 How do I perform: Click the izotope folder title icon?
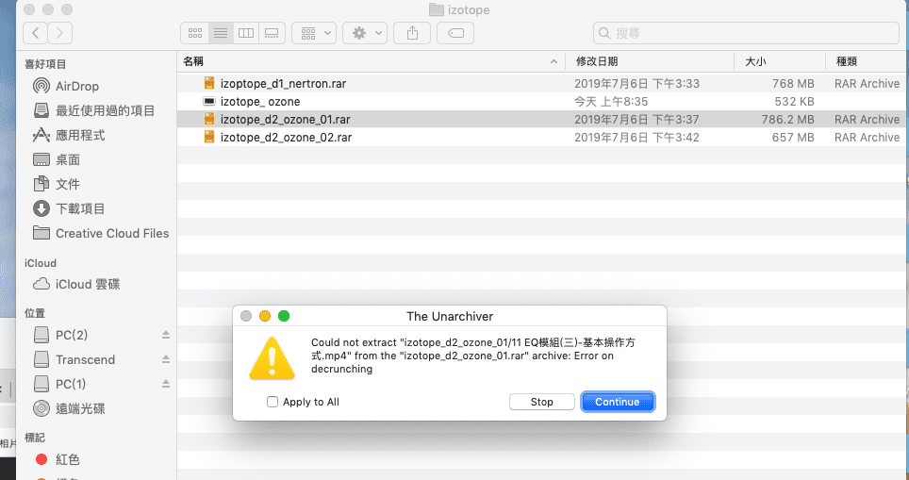(x=436, y=9)
